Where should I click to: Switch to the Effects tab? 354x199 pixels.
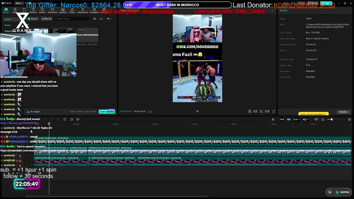point(42,11)
